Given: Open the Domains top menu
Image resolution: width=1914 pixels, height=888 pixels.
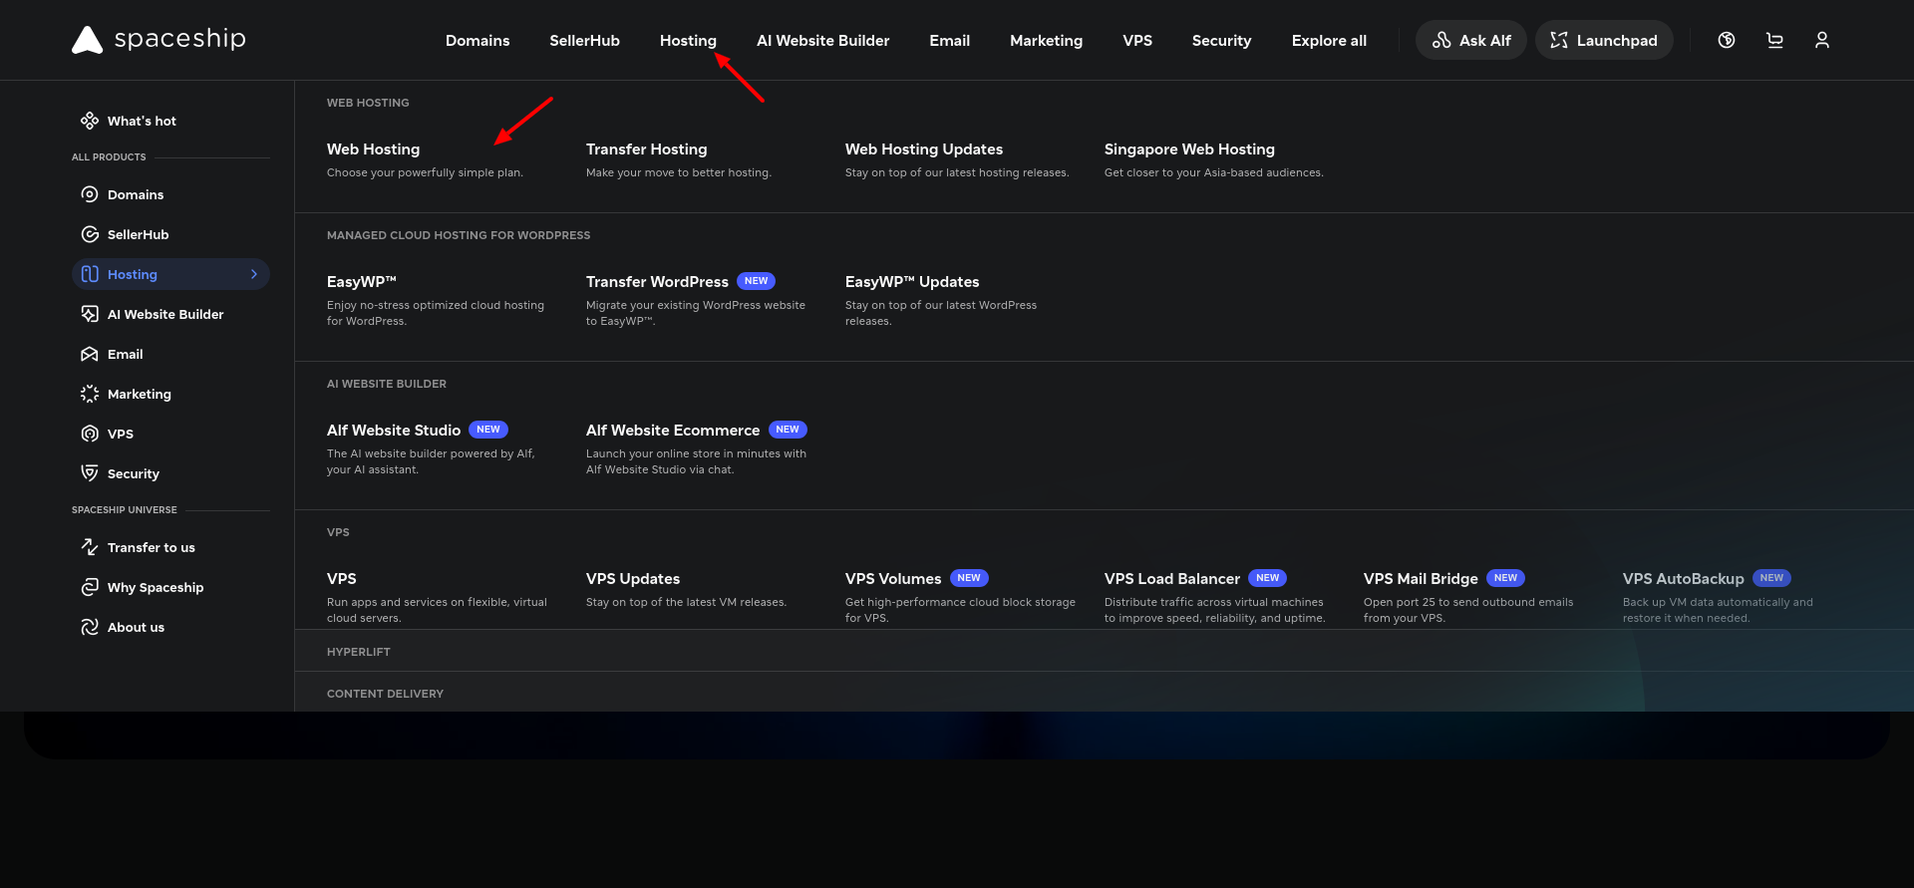Looking at the screenshot, I should [x=478, y=41].
